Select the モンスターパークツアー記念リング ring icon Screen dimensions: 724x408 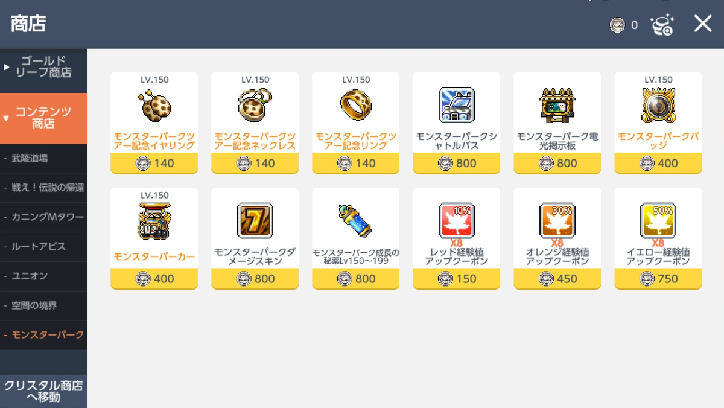coord(355,105)
